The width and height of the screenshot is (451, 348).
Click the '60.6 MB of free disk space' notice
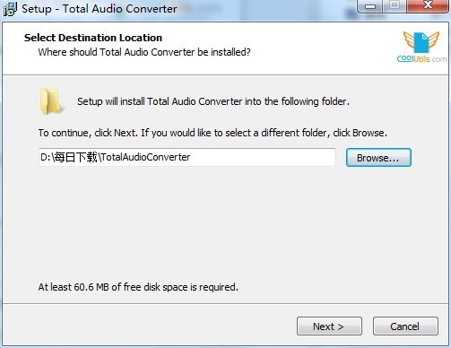point(138,287)
